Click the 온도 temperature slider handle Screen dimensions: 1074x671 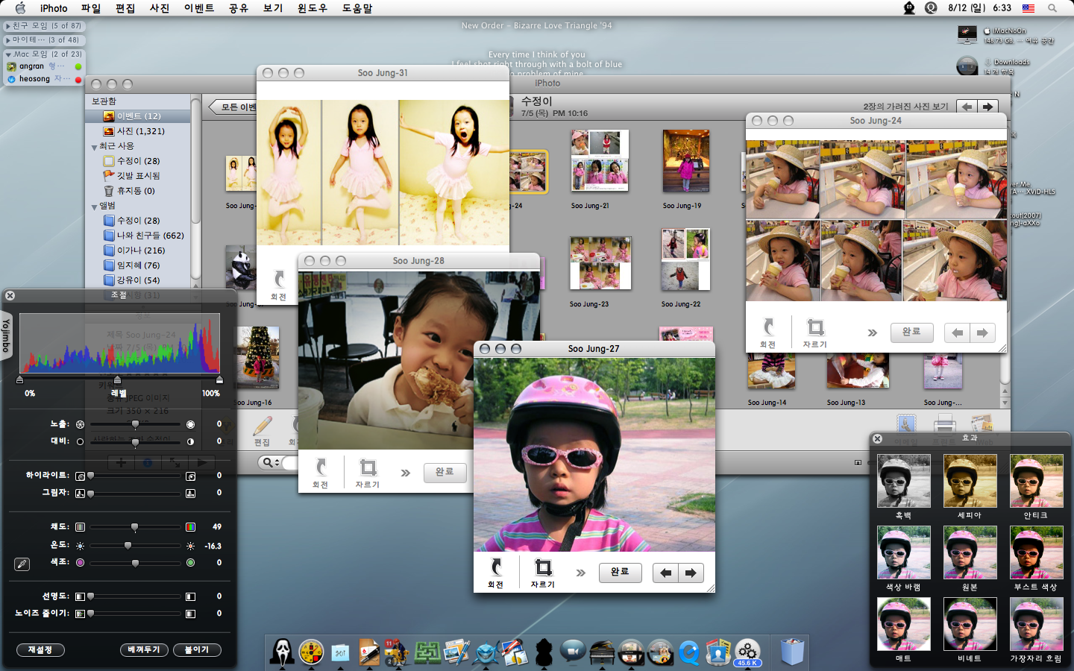pos(128,546)
